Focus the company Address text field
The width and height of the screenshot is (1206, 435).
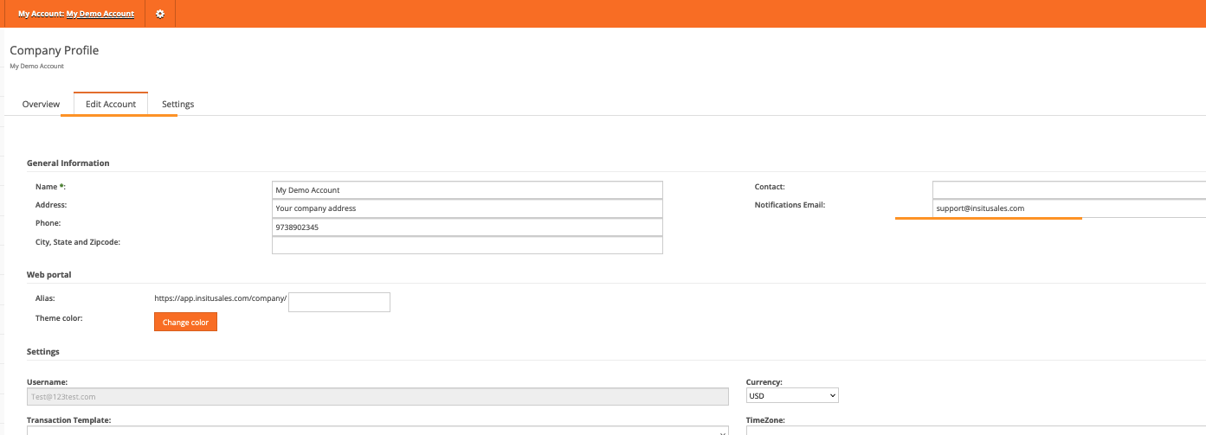(x=467, y=208)
